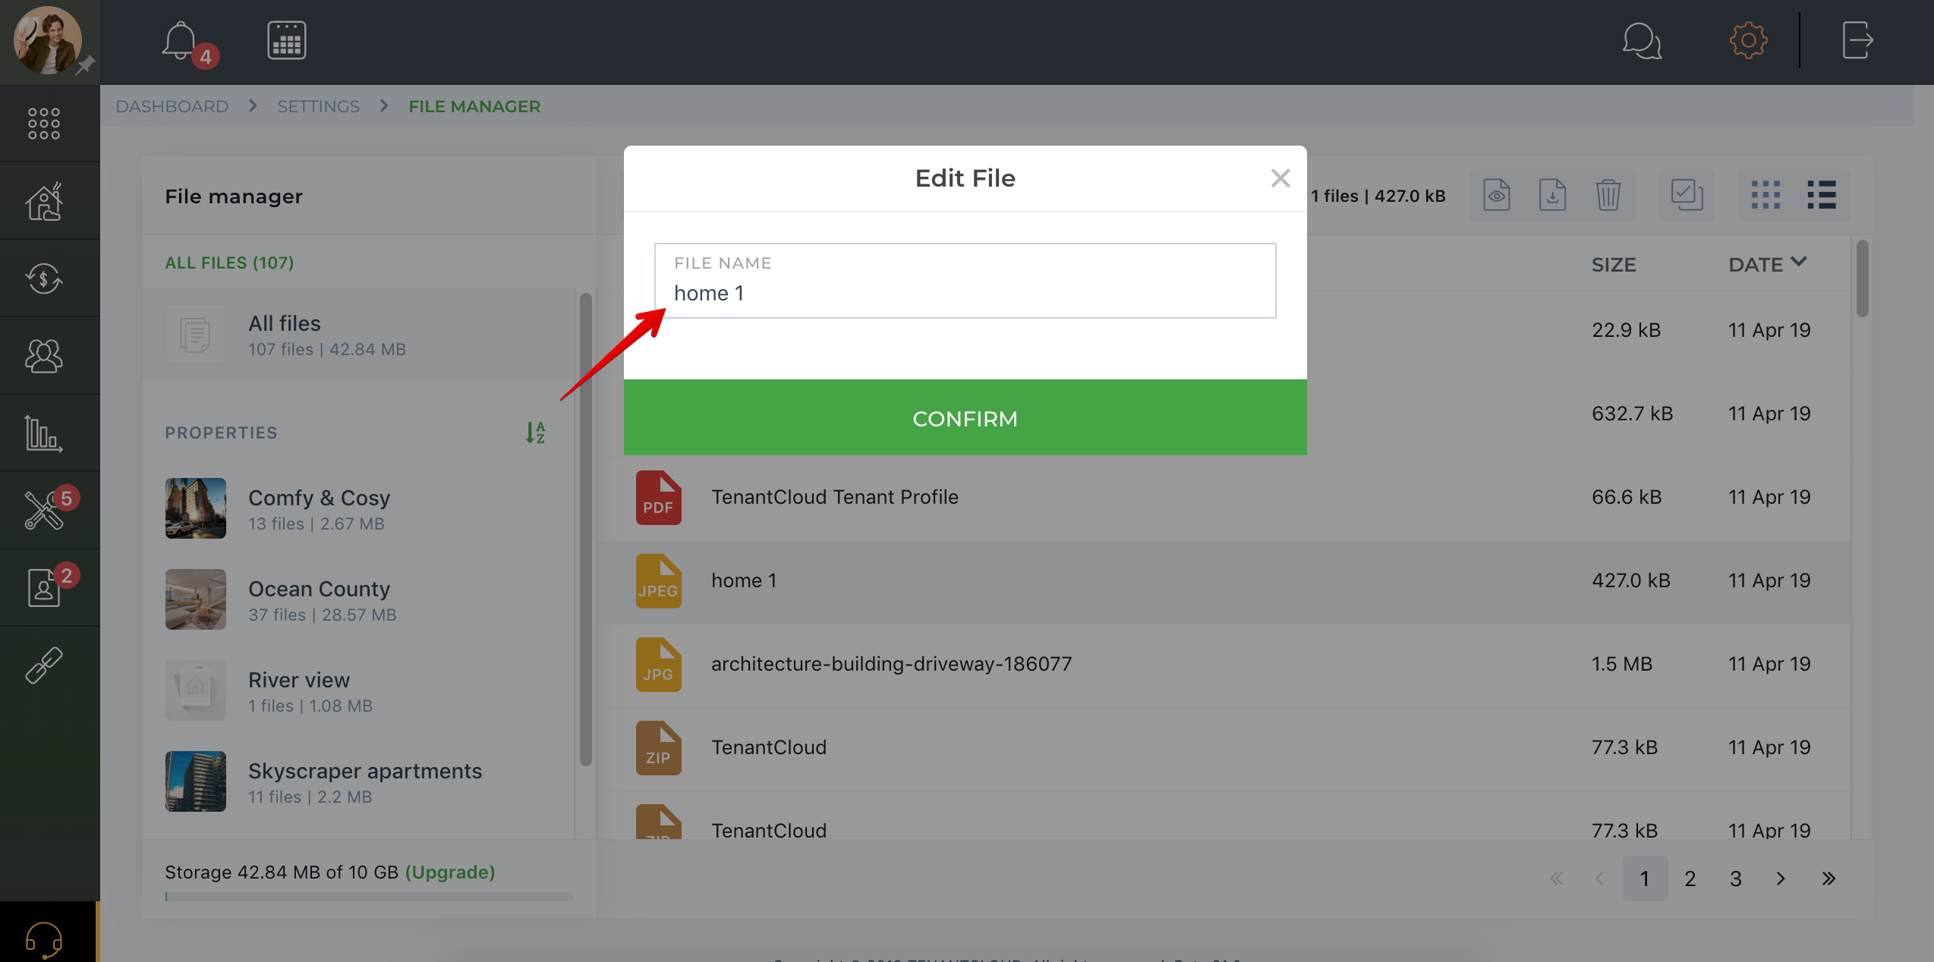Select the home 1 JPEG file row
1934x962 pixels.
pos(1224,581)
